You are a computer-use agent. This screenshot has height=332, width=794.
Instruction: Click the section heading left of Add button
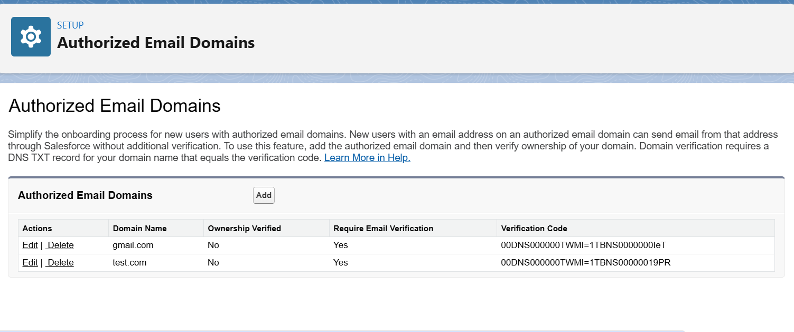point(85,195)
